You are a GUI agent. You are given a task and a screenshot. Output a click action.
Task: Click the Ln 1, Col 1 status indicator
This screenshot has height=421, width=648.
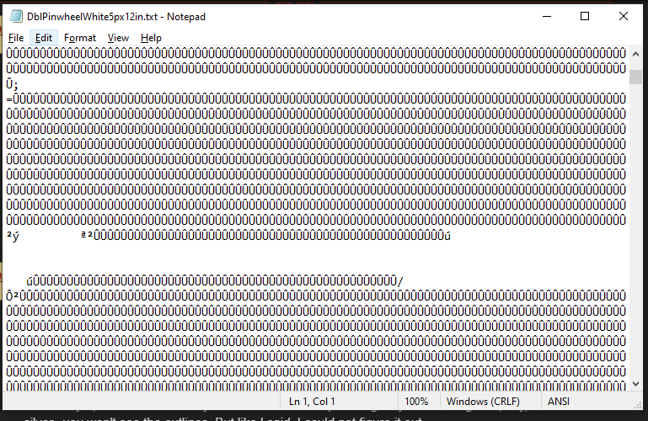pos(312,402)
